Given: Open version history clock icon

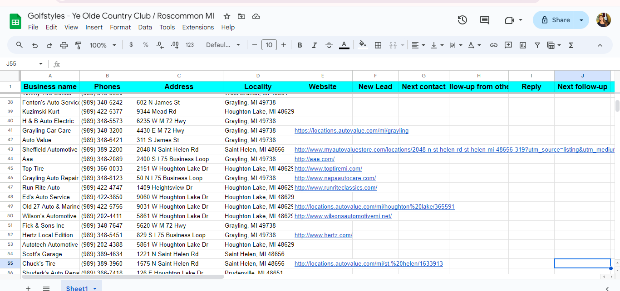Looking at the screenshot, I should [462, 20].
